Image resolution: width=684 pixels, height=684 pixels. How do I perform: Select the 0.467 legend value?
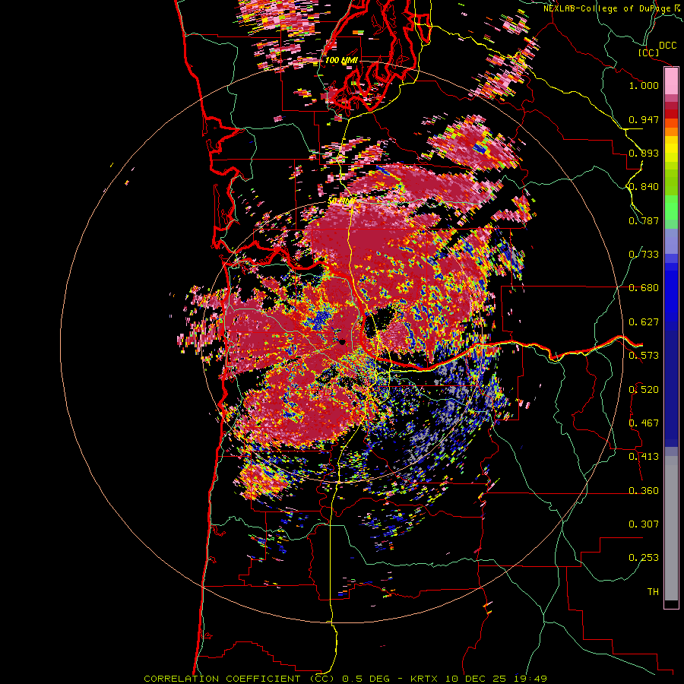644,423
